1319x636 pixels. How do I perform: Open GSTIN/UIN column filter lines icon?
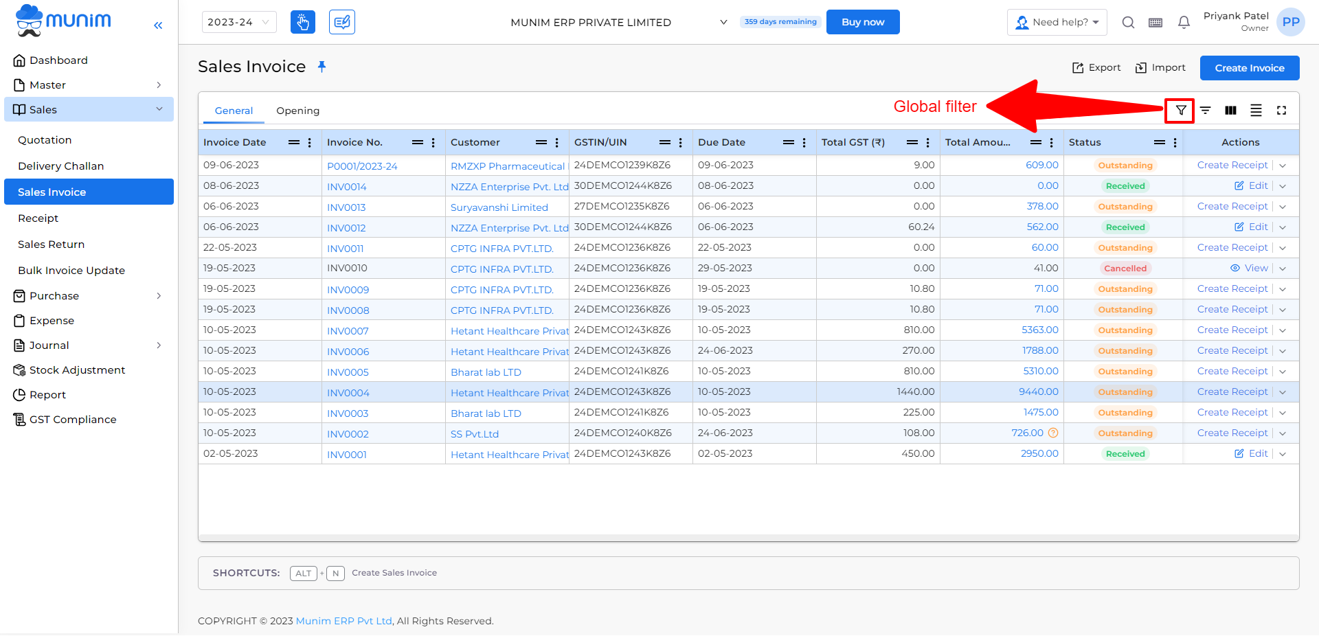click(x=665, y=142)
